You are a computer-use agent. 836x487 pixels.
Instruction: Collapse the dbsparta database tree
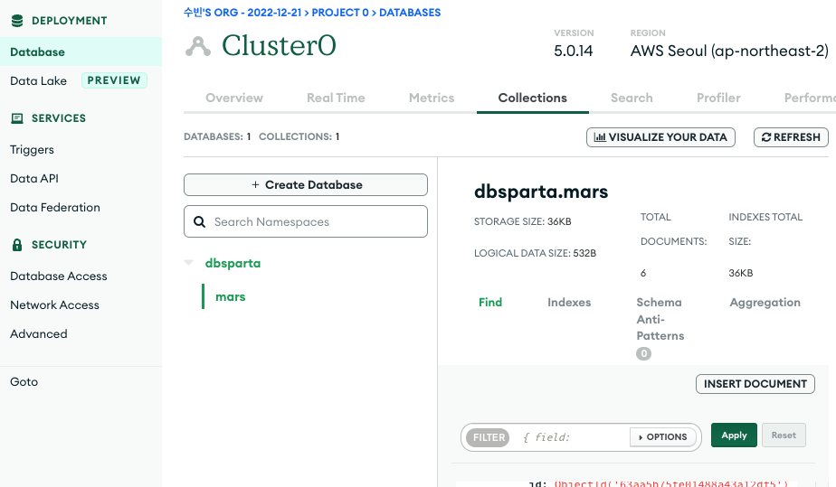[189, 262]
